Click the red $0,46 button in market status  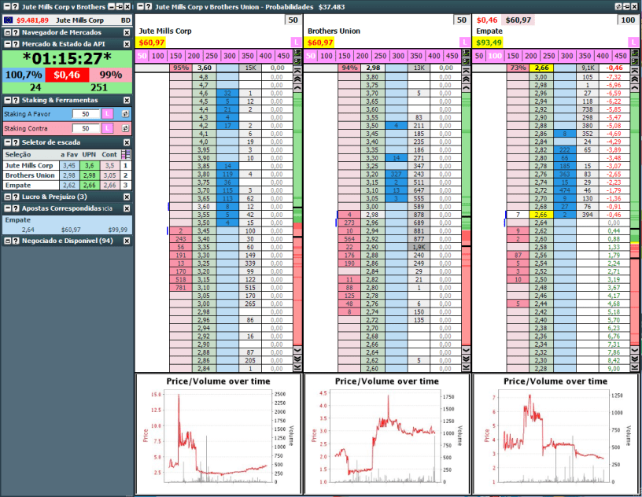pos(67,75)
